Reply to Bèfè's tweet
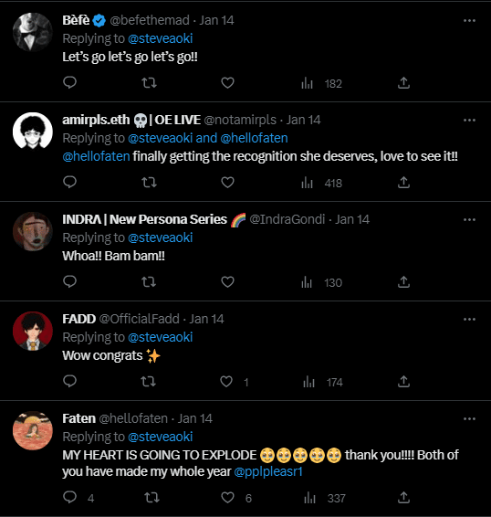 coord(69,82)
